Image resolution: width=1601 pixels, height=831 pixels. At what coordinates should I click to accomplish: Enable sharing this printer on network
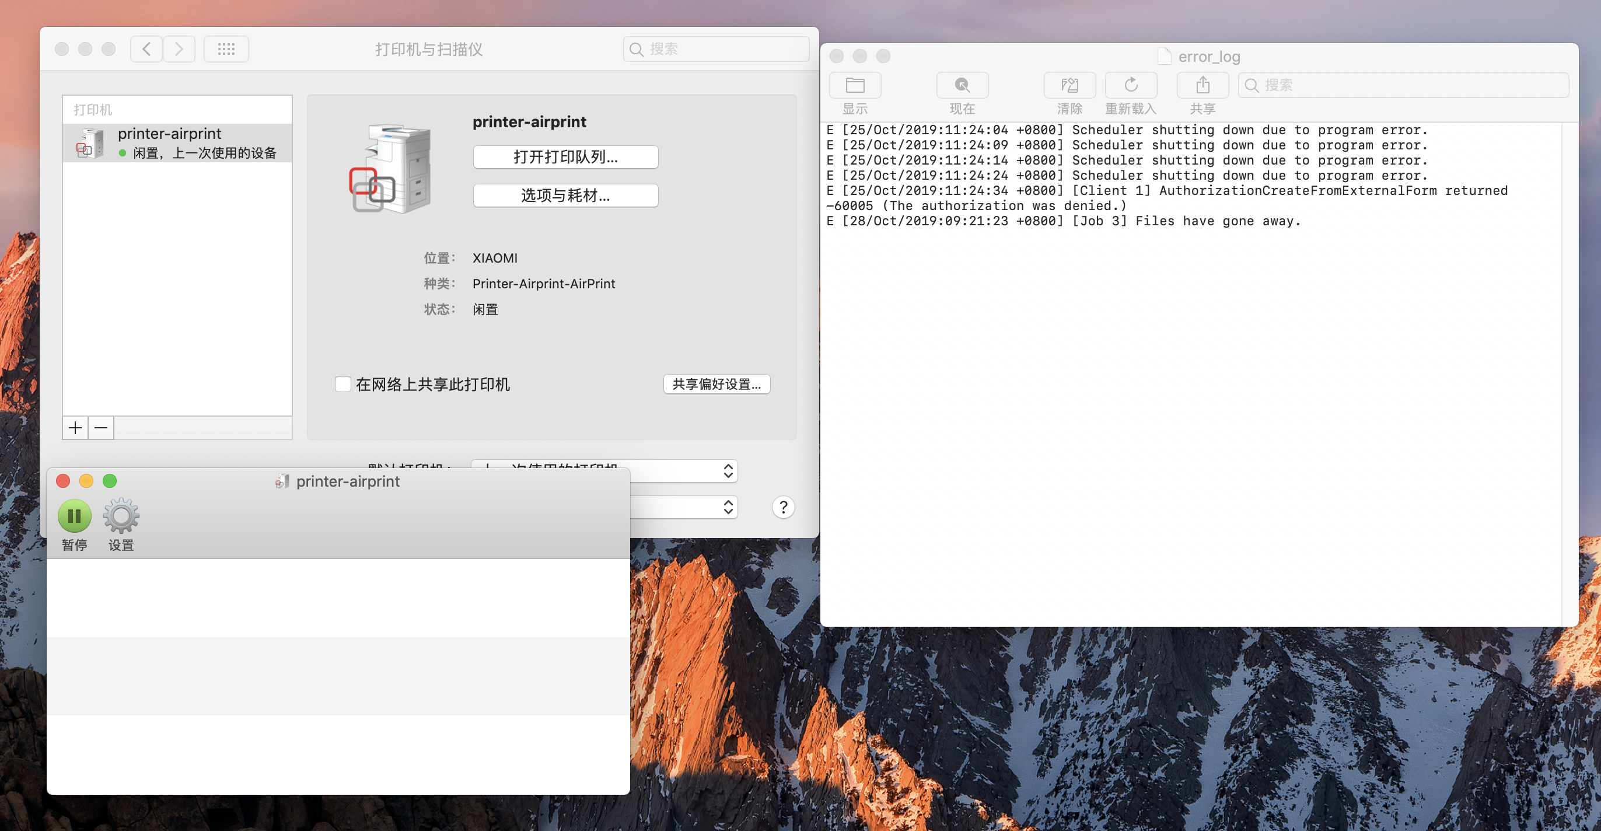343,384
